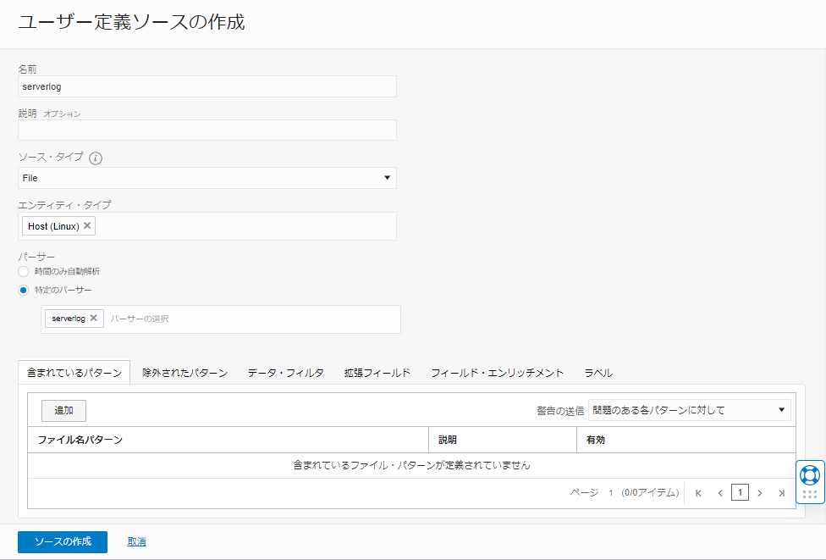Image resolution: width=826 pixels, height=560 pixels.
Task: Click inside the 説明 description field
Action: [x=206, y=130]
